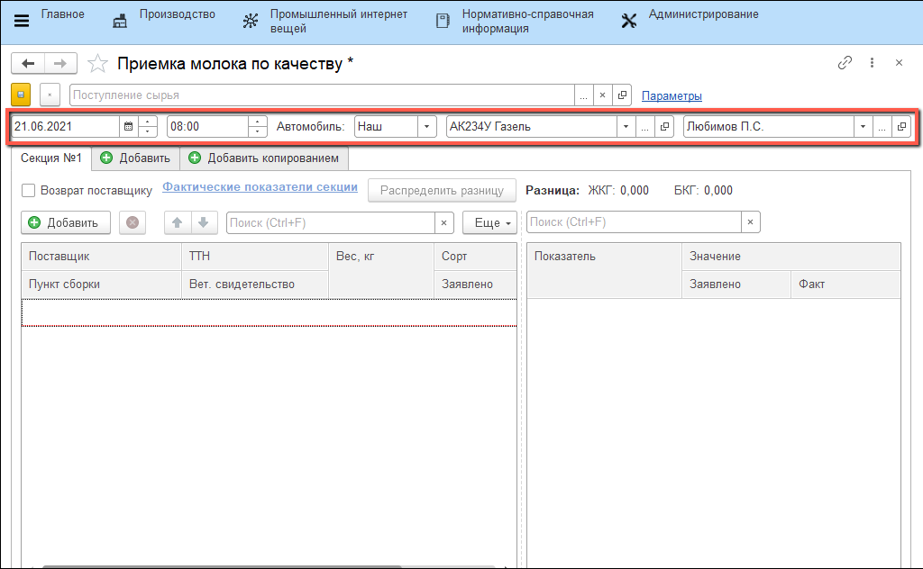Image resolution: width=923 pixels, height=569 pixels.
Task: Move row up with the up arrow
Action: coord(178,222)
